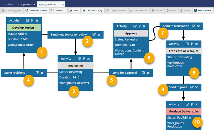
Task: Remove the Make revisions transition
Action: click(42, 73)
